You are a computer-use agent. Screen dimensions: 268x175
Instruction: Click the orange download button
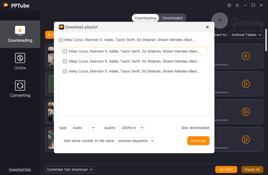point(198,141)
